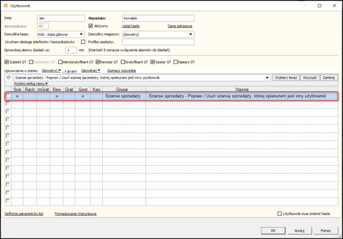Click the Grat column header
The width and height of the screenshot is (343, 239).
[x=69, y=89]
